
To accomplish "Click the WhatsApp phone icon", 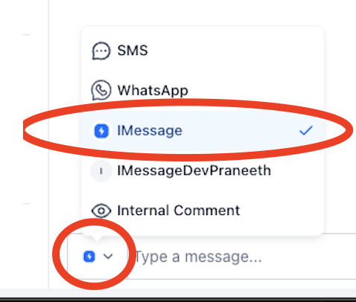I will coord(101,90).
